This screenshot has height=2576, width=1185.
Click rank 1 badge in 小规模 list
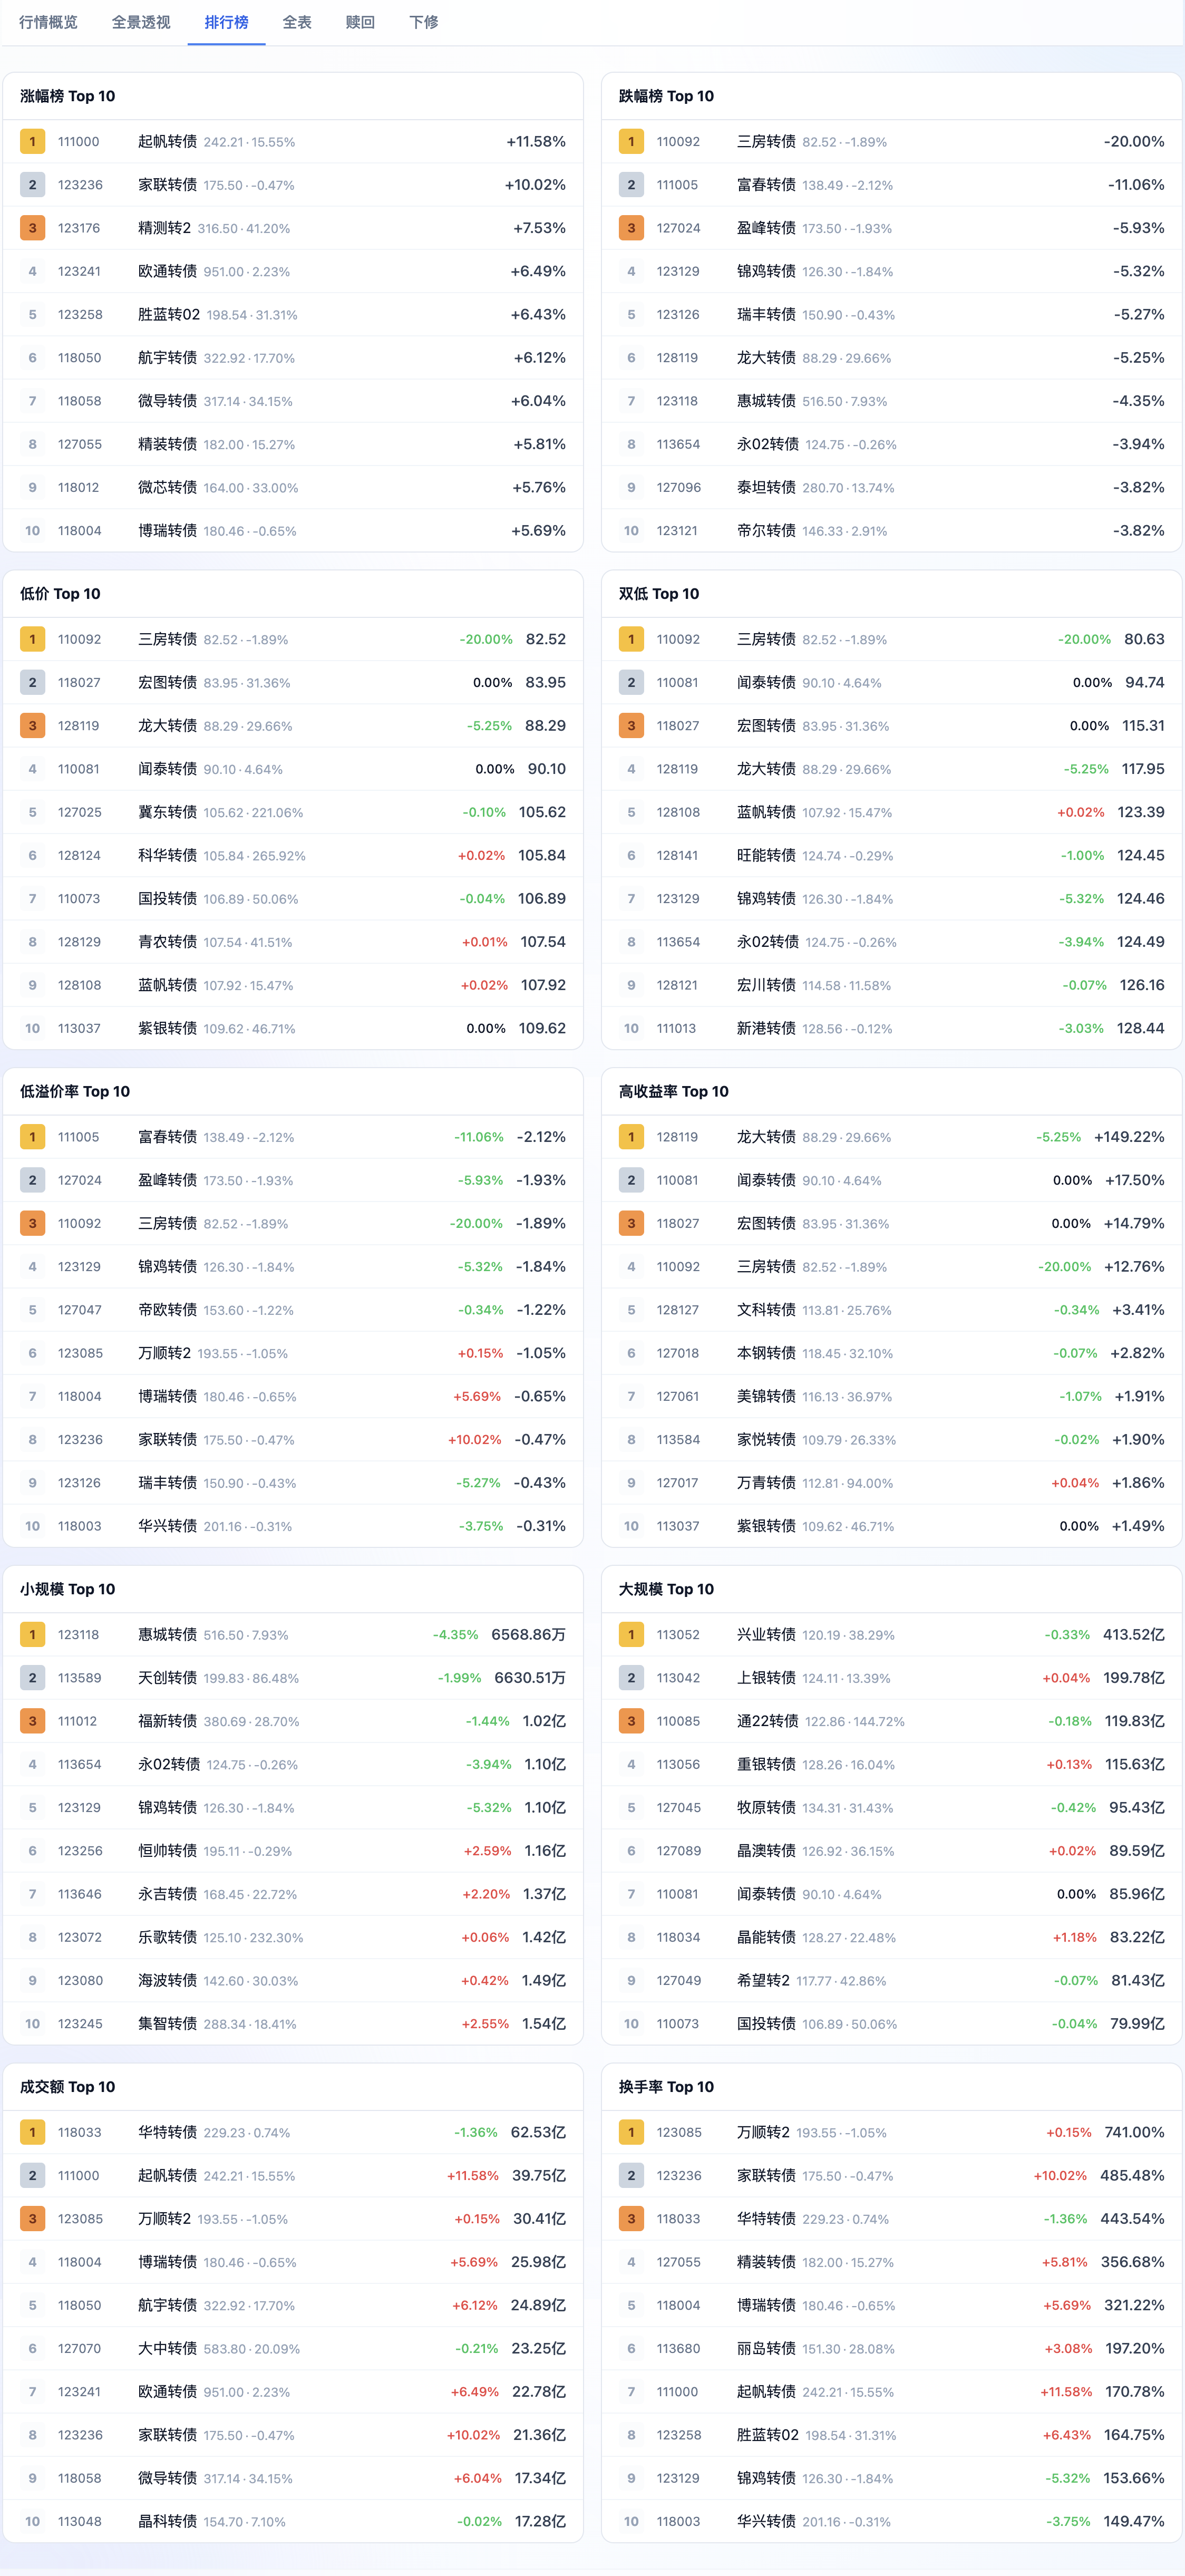pos(32,1634)
